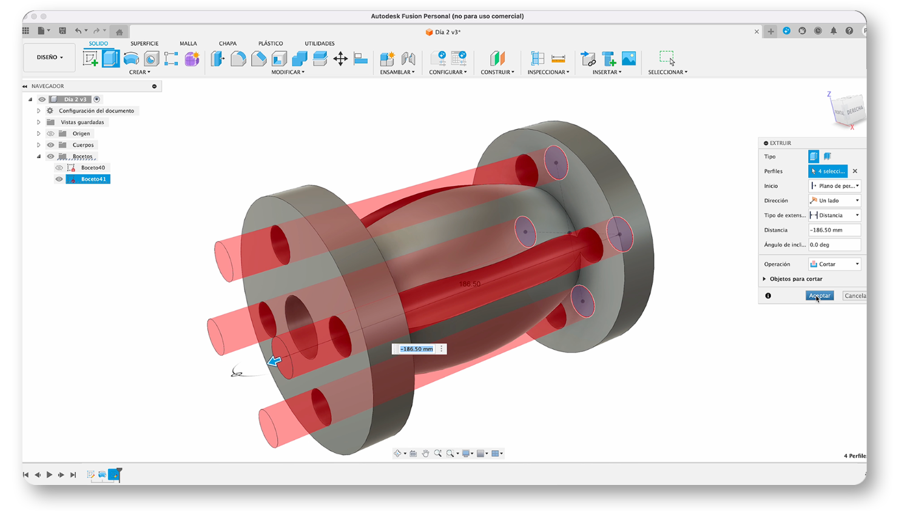The width and height of the screenshot is (910, 511).
Task: Click the window Select tool icon
Action: click(667, 58)
